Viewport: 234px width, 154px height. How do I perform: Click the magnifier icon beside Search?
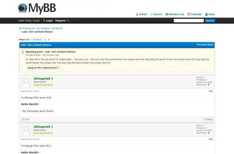(x=151, y=14)
